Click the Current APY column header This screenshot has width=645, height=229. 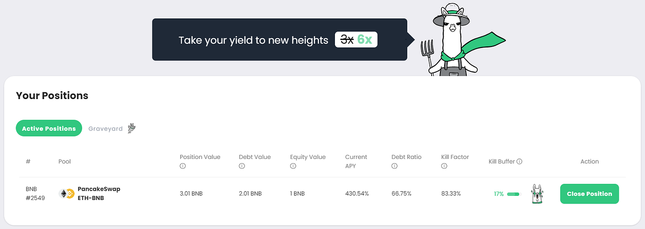point(356,161)
